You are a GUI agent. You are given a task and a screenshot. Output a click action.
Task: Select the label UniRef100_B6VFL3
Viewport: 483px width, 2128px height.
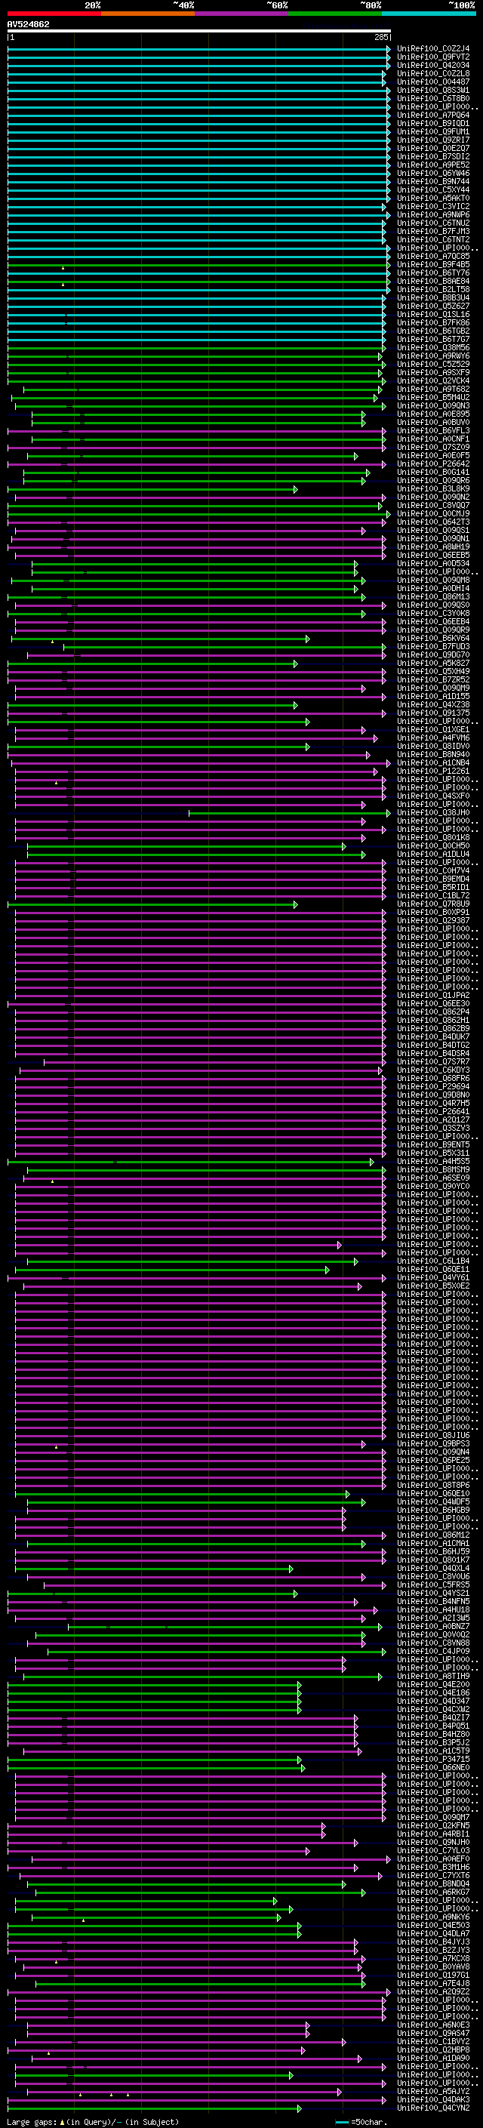433,430
